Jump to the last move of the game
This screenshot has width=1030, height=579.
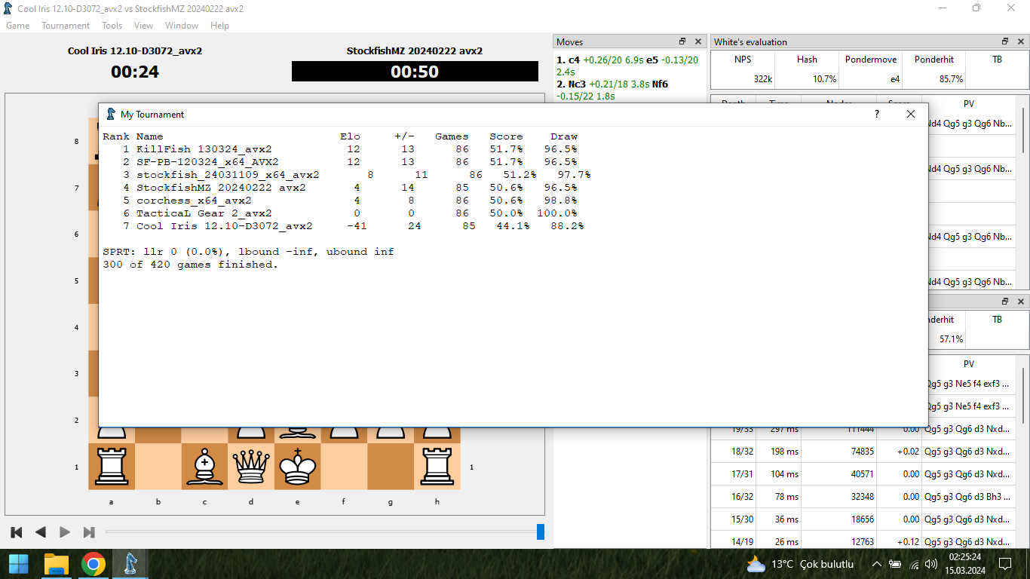[89, 532]
